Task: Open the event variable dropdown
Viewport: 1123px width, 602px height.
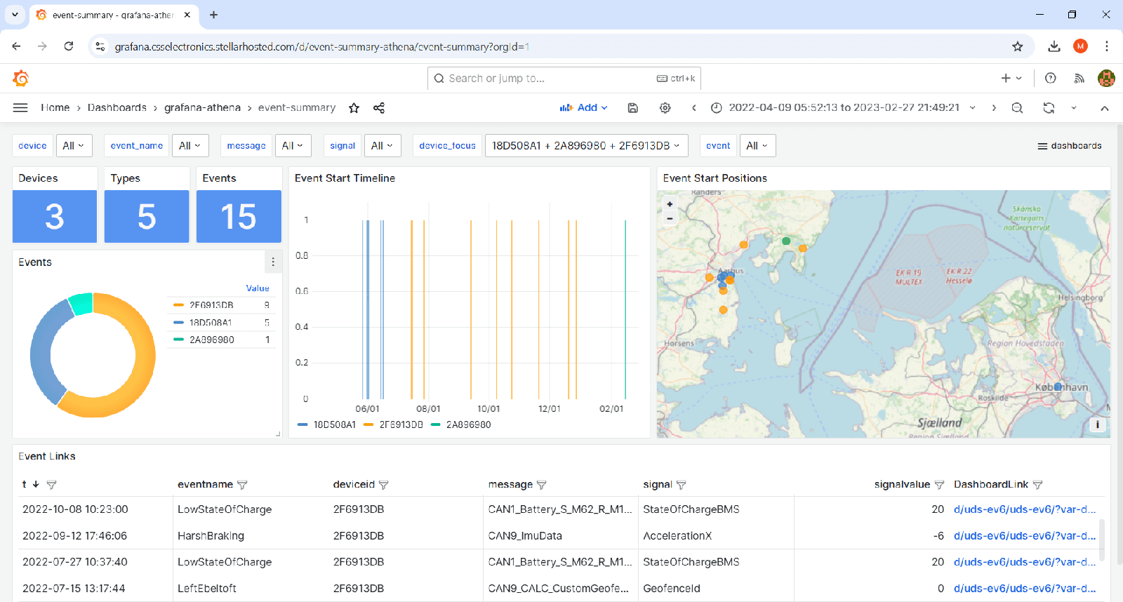Action: (x=757, y=145)
